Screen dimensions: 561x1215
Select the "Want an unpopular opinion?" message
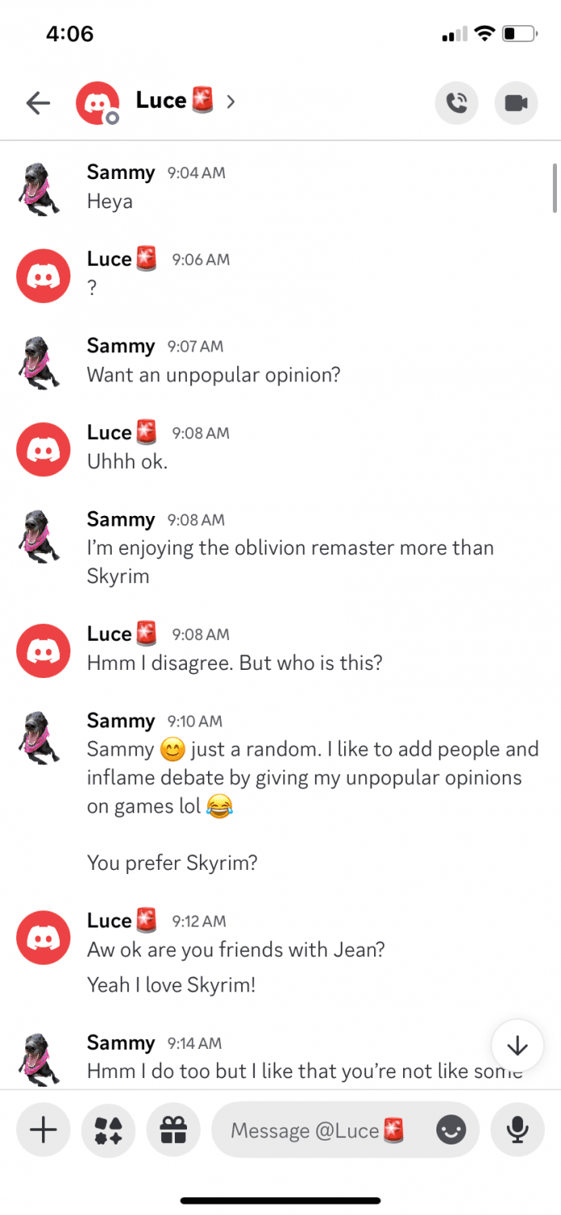pyautogui.click(x=214, y=375)
